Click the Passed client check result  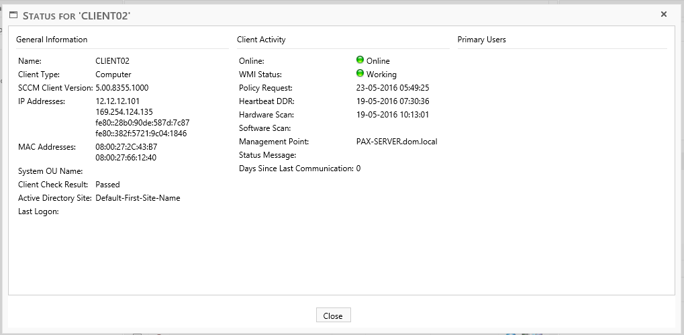[x=107, y=185]
